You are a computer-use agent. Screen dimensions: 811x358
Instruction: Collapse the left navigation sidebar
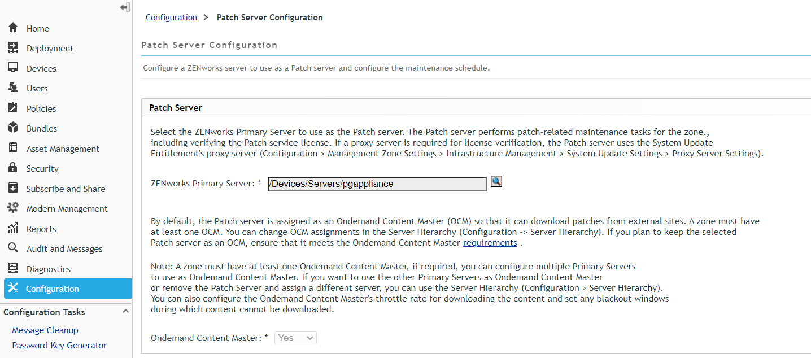click(124, 7)
